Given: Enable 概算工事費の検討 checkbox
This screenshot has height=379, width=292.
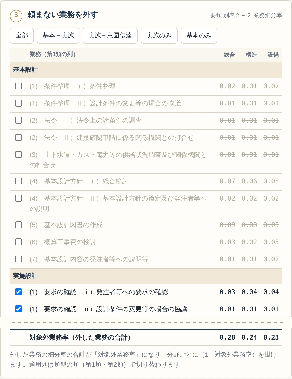Looking at the screenshot, I should point(18,242).
